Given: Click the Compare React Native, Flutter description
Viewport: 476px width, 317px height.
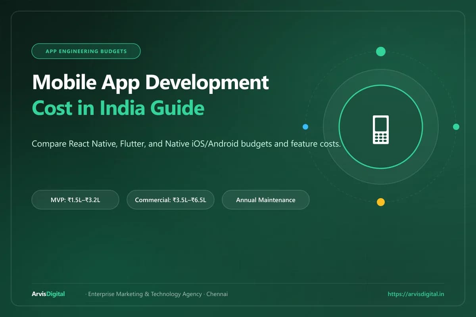Looking at the screenshot, I should (x=186, y=144).
